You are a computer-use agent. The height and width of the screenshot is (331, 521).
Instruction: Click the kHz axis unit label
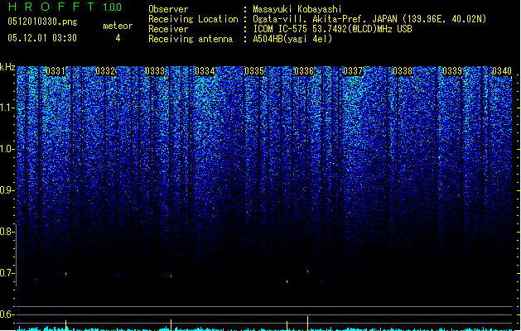point(7,67)
